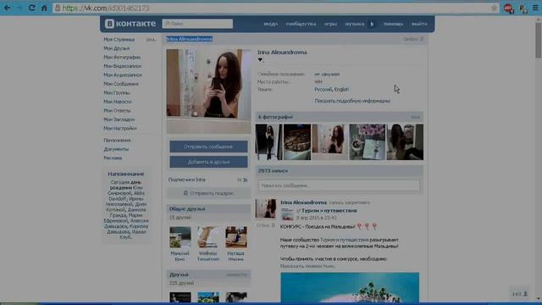
Task: Open the сообщества menu item
Action: point(301,24)
